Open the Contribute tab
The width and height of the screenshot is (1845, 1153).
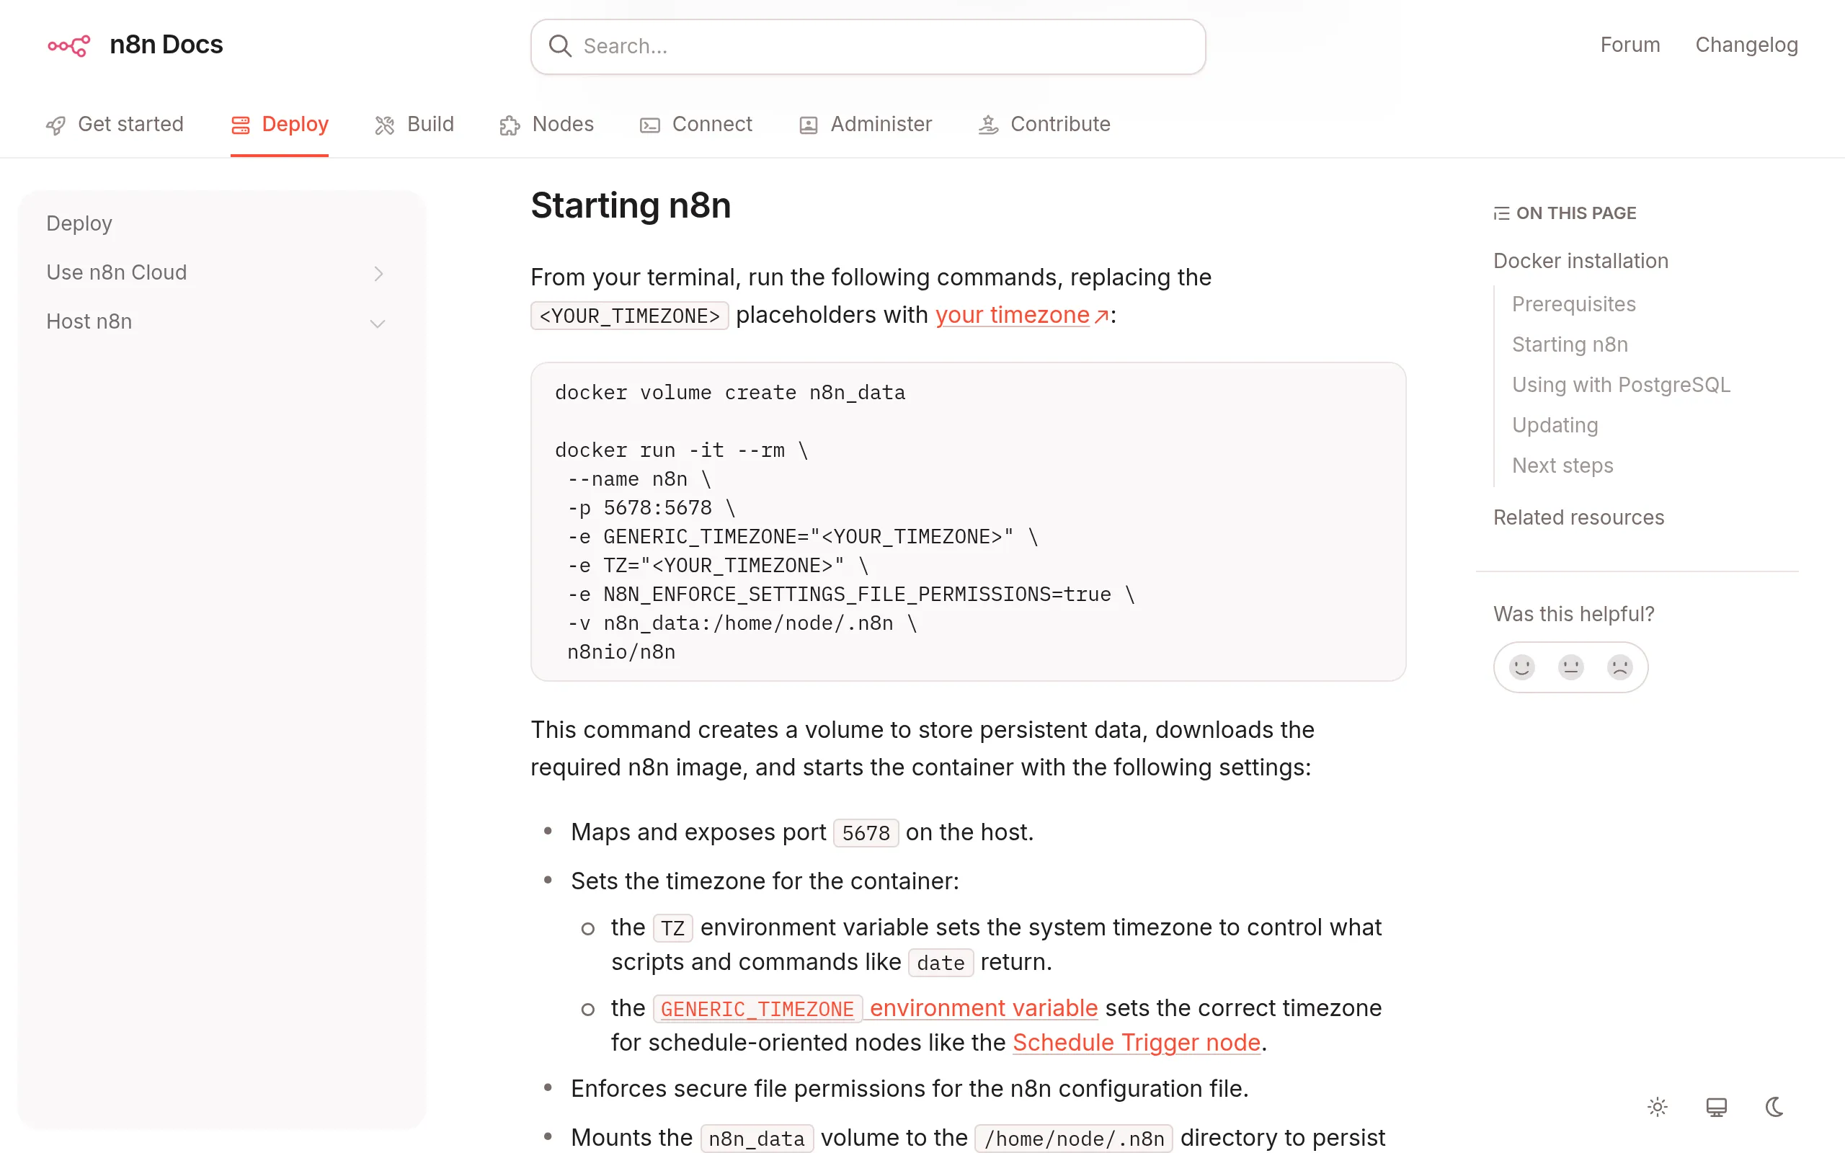point(1044,124)
